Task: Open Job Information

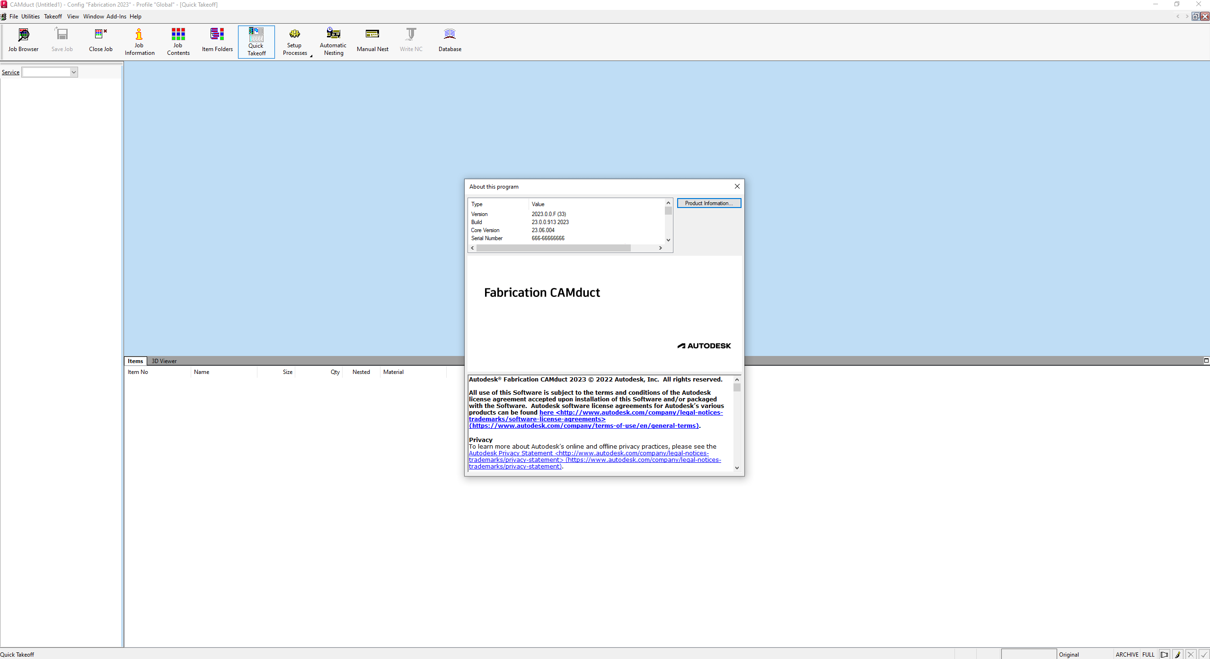Action: pyautogui.click(x=139, y=41)
